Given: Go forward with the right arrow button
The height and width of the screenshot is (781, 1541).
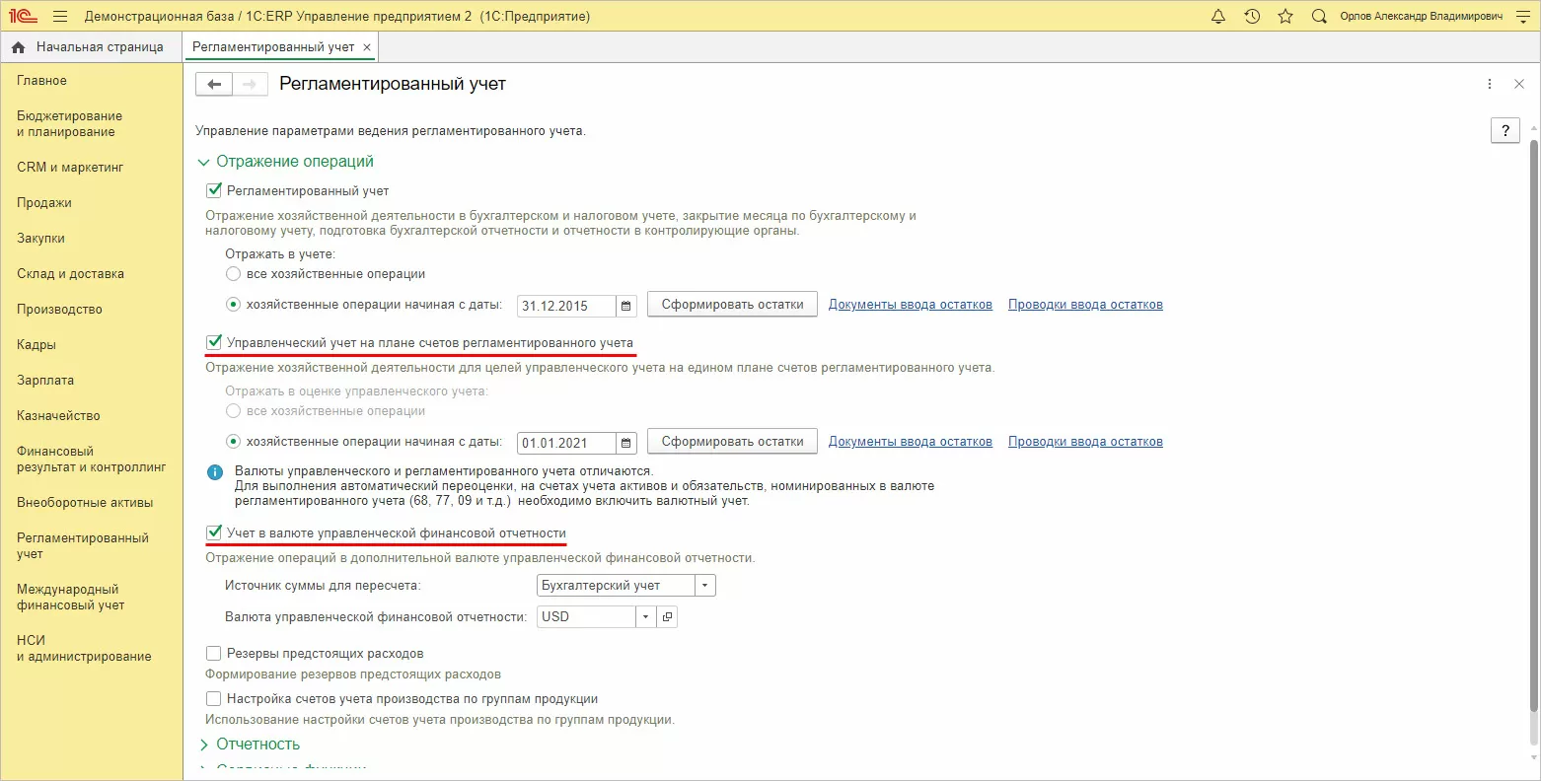Looking at the screenshot, I should pyautogui.click(x=250, y=85).
